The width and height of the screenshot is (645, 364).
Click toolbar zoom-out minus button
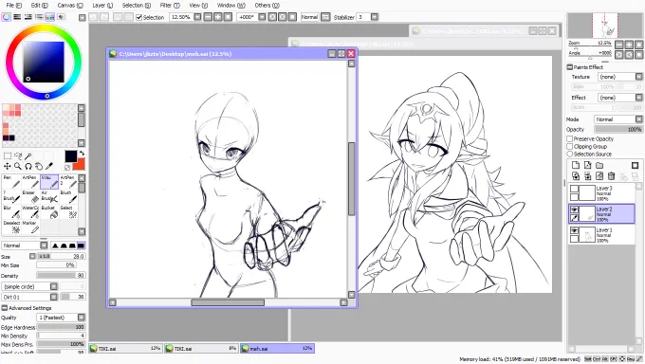(x=208, y=17)
